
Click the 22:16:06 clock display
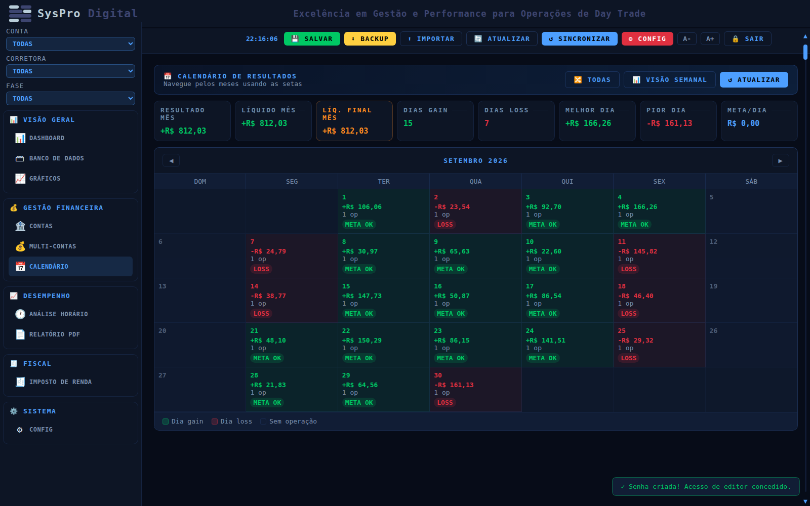(262, 39)
